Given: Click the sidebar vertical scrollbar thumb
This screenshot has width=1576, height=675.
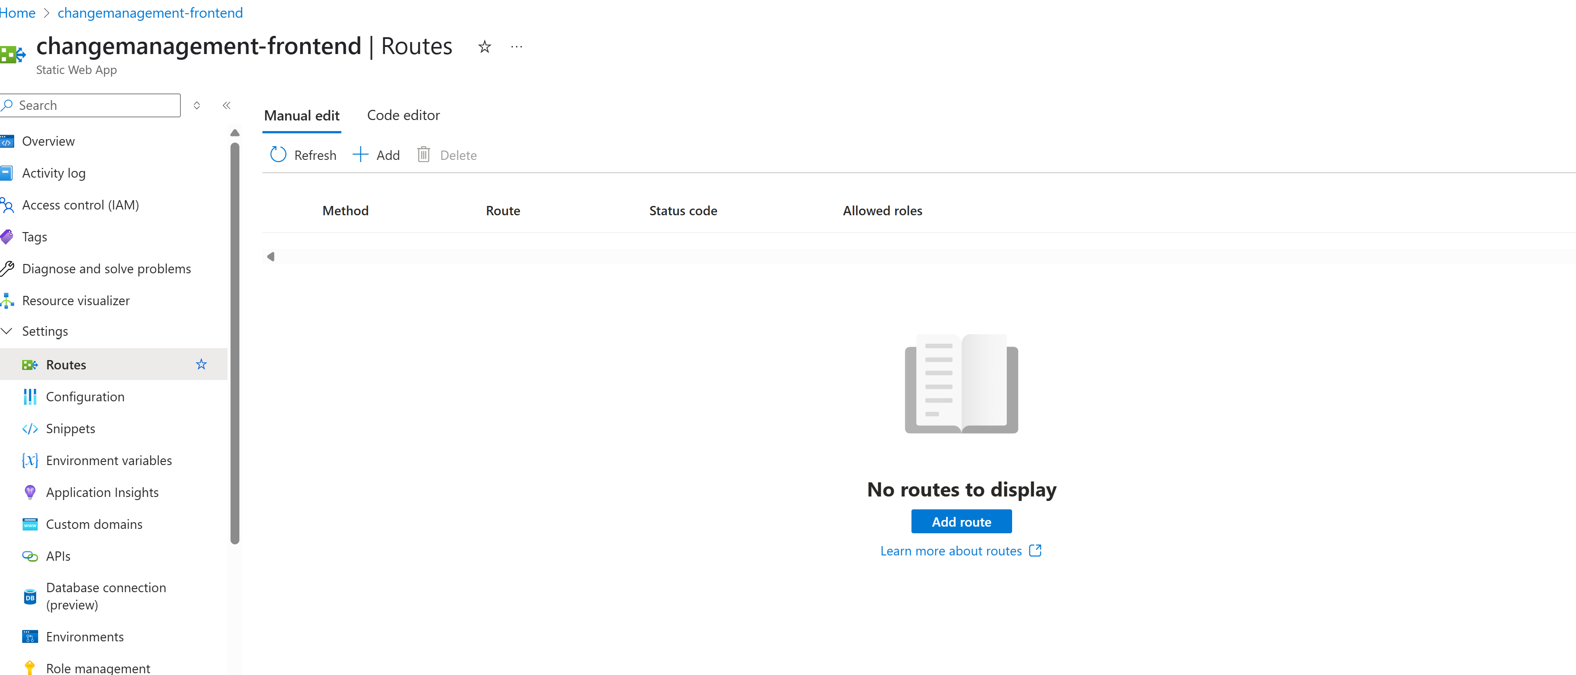Looking at the screenshot, I should (235, 343).
